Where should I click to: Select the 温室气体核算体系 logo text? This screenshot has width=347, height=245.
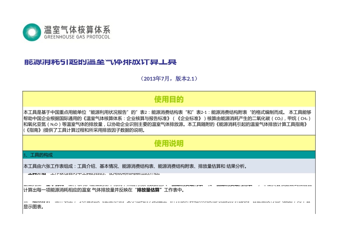77,30
